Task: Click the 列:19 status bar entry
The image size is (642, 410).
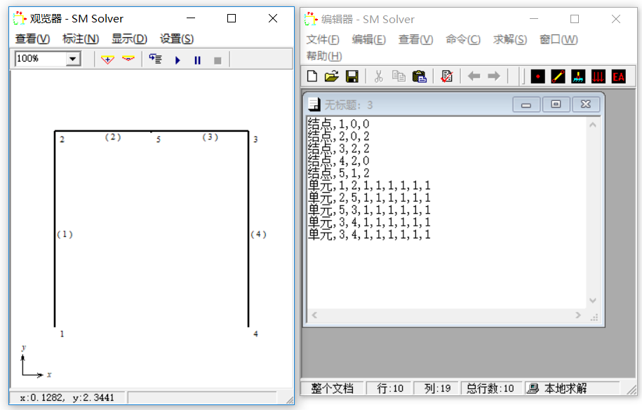Action: [x=437, y=388]
